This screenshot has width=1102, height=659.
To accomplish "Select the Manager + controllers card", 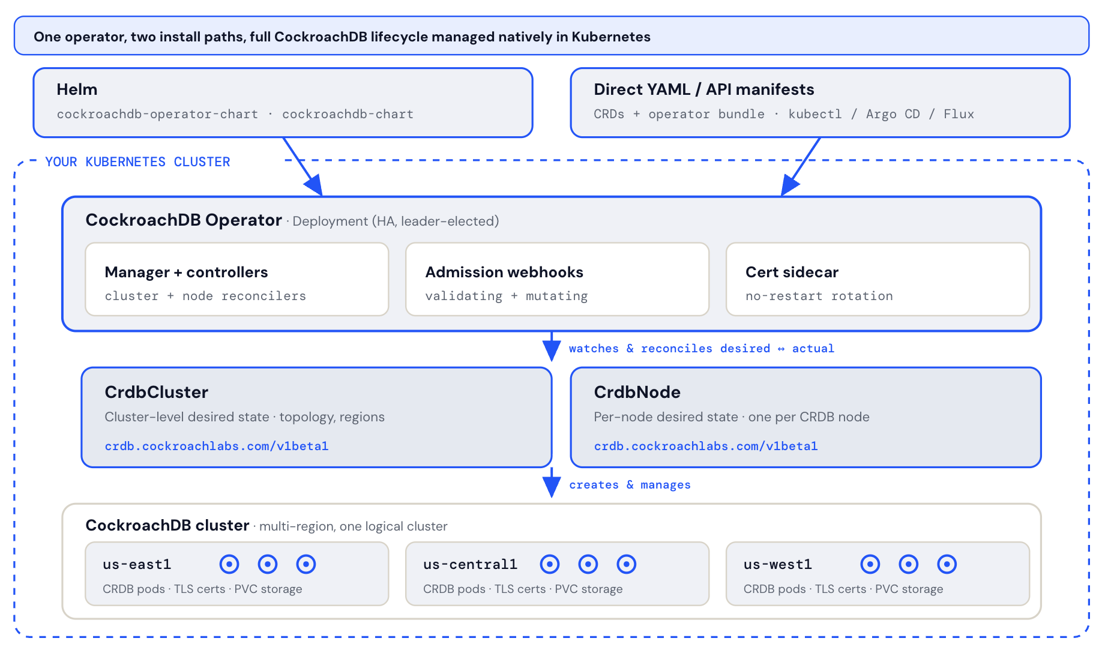I will click(x=237, y=279).
